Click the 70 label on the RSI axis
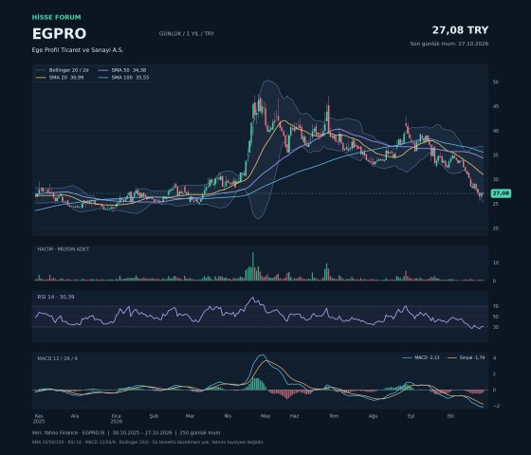The image size is (531, 455). click(x=496, y=306)
